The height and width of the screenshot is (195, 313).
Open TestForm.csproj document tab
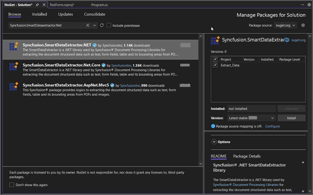coord(62,5)
